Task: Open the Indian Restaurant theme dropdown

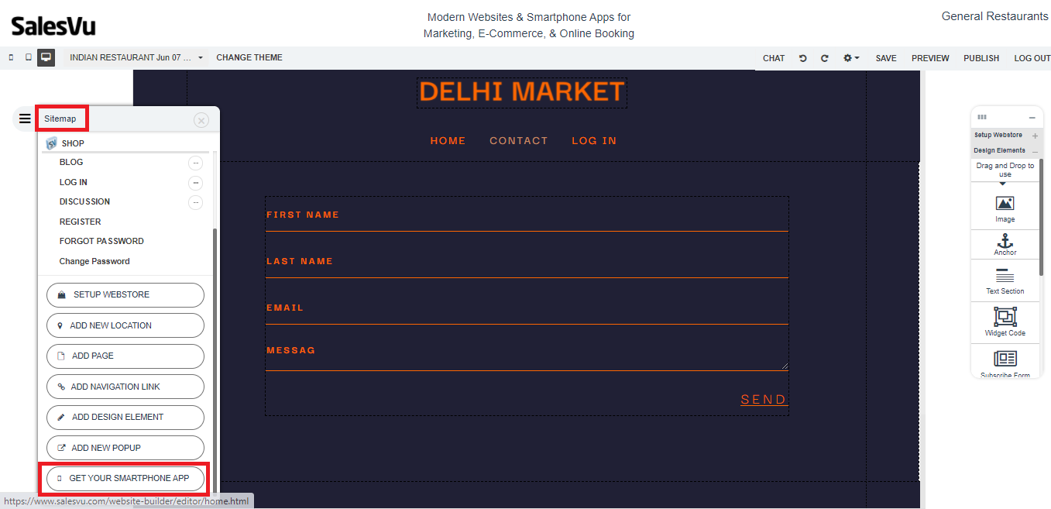Action: pyautogui.click(x=136, y=57)
